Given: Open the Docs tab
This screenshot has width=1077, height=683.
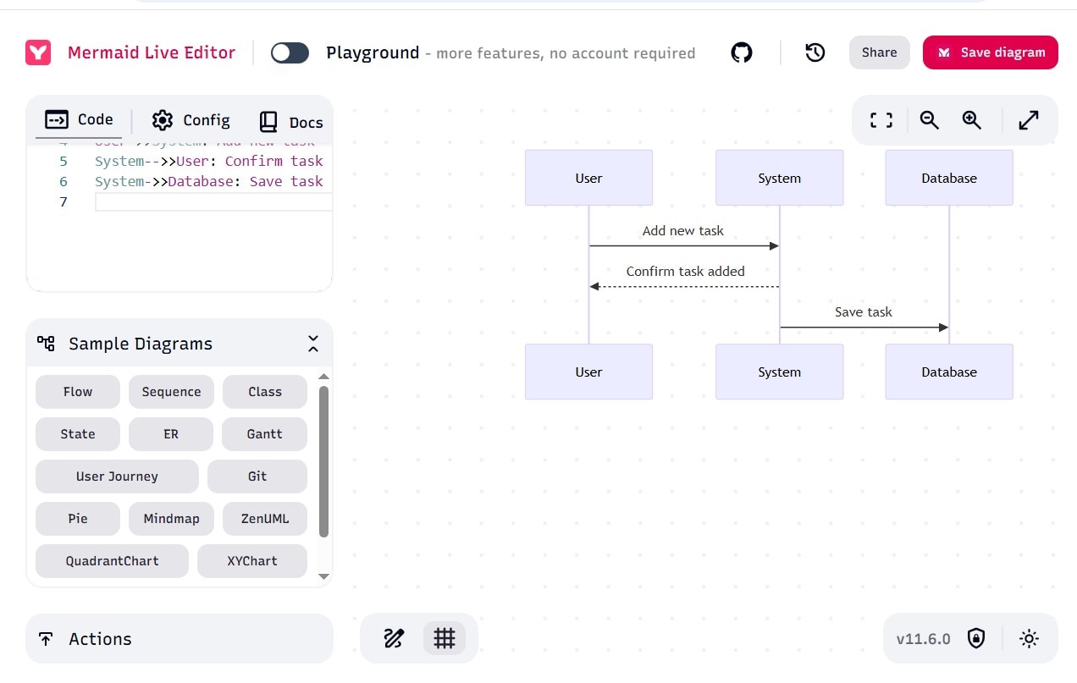Looking at the screenshot, I should click(290, 122).
